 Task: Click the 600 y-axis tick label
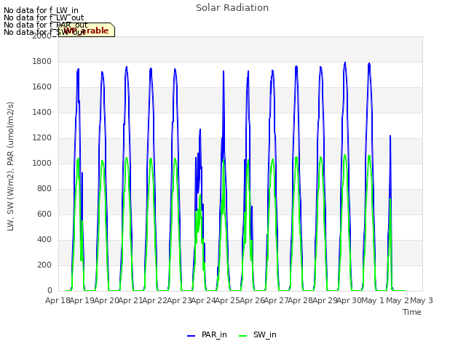pyautogui.click(x=44, y=214)
